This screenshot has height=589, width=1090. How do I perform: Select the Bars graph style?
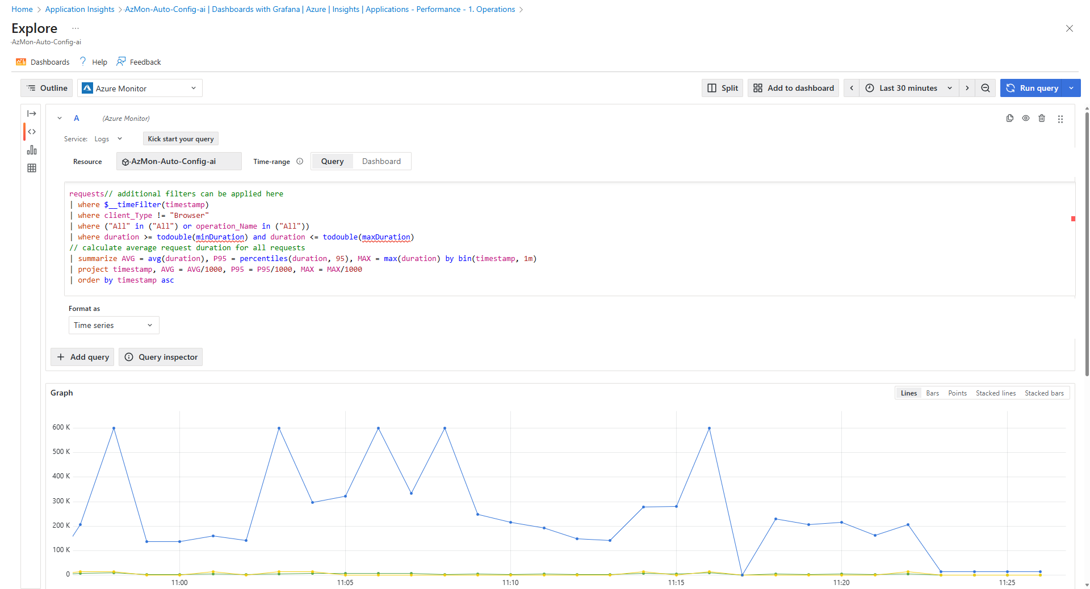click(x=932, y=393)
